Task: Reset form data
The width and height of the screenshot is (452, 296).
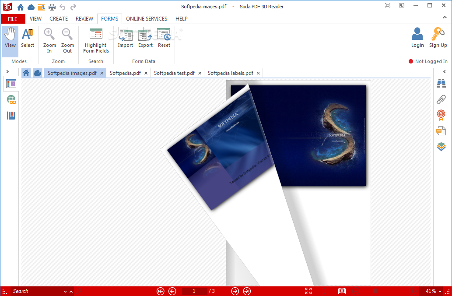Action: coord(164,38)
